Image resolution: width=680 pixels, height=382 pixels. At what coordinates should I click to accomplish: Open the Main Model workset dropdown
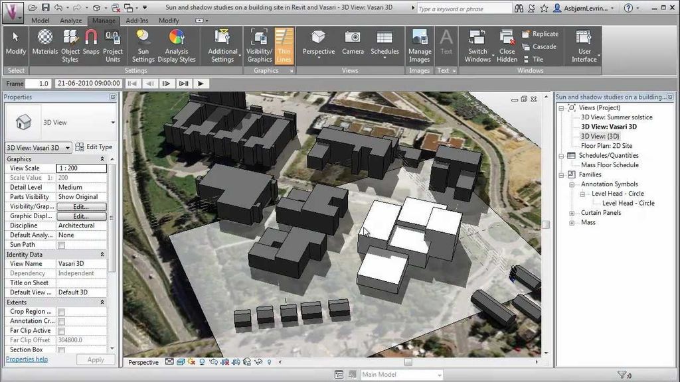pos(402,375)
